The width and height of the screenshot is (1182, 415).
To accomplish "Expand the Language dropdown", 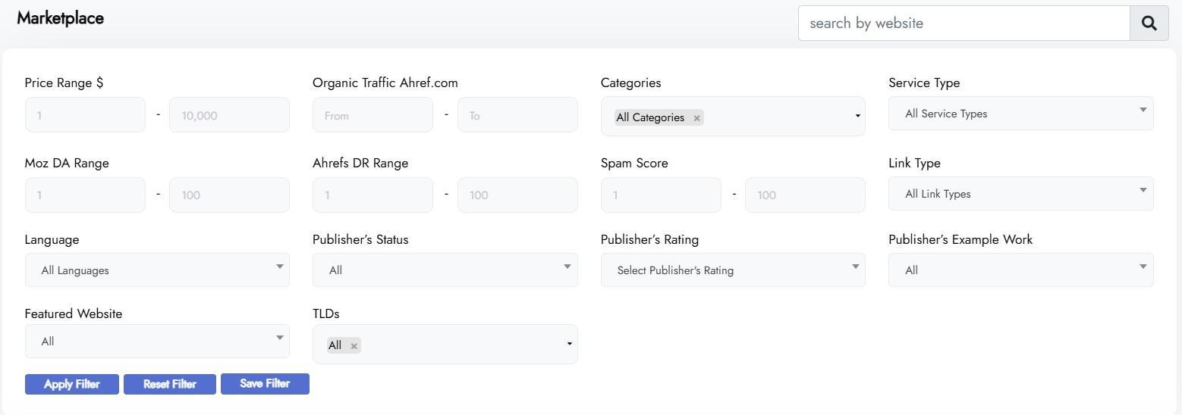I will (x=157, y=270).
